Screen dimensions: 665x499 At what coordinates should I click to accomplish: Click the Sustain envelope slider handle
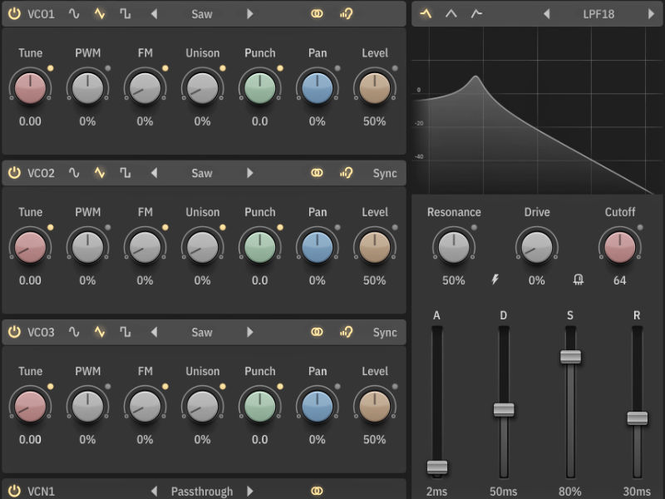(x=570, y=357)
